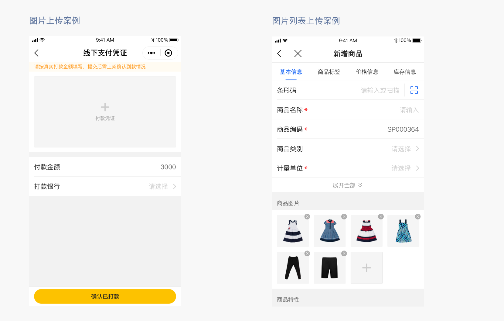
Task: Open the 计量单位 picker
Action: pyautogui.click(x=405, y=168)
